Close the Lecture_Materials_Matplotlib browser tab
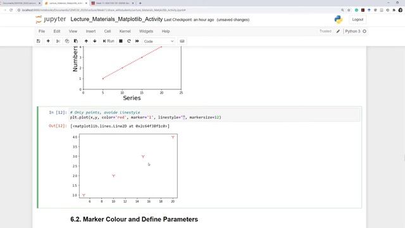 click(x=86, y=3)
